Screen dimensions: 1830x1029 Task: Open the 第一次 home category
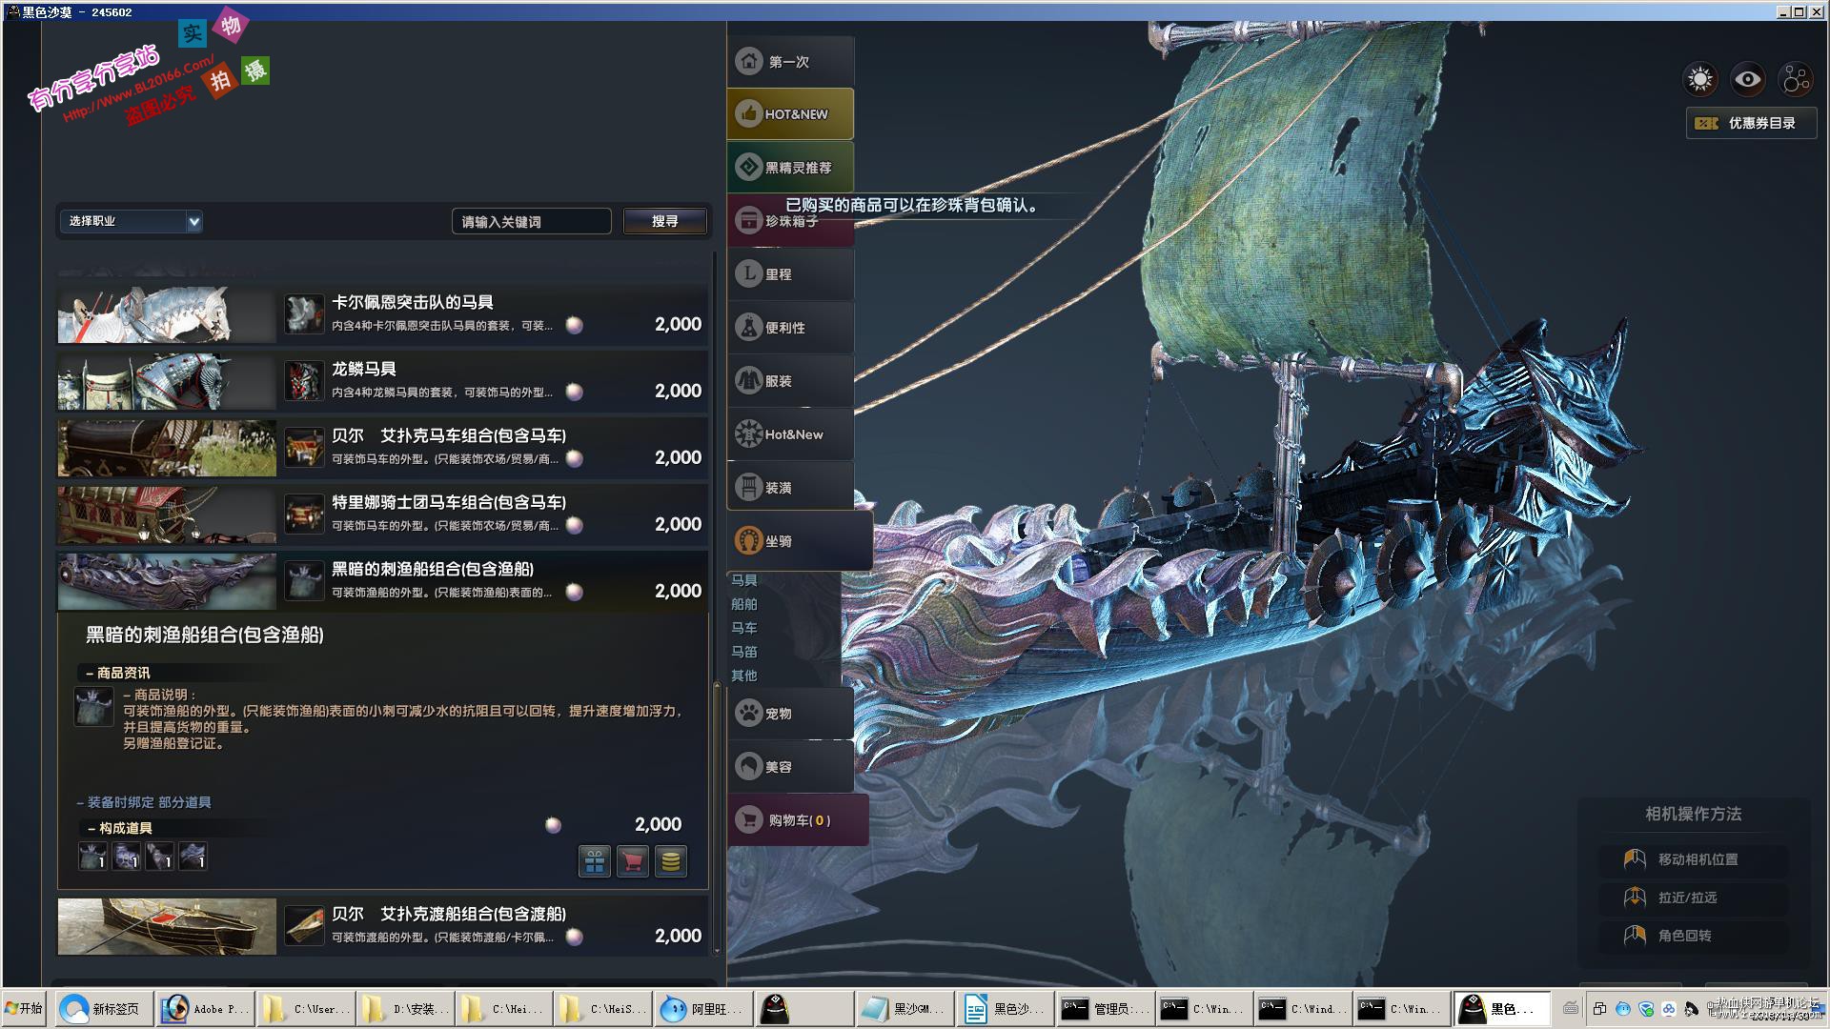(790, 61)
